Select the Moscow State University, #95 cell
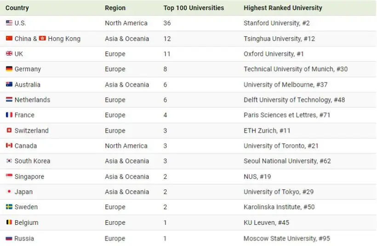The image size is (377, 246). click(x=286, y=238)
